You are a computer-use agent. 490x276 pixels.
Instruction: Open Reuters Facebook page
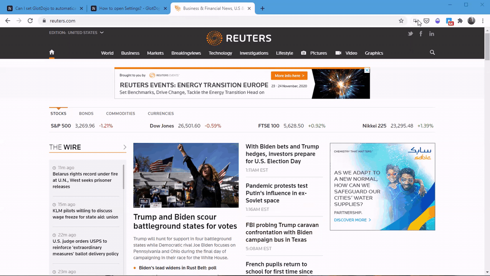pos(421,34)
